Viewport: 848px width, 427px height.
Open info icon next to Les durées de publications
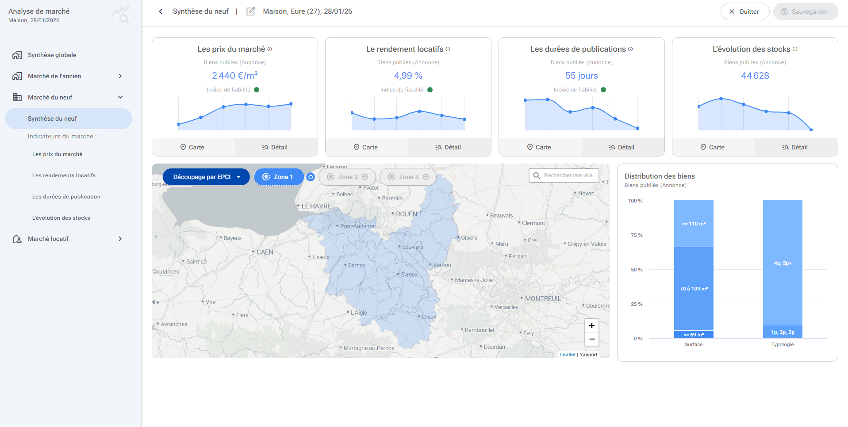tap(630, 49)
